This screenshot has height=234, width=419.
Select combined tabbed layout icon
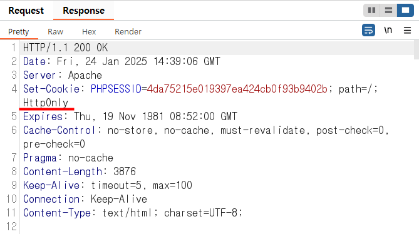click(x=405, y=11)
